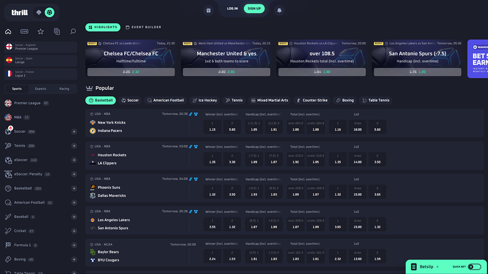Screen dimensions: 488x274
Task: Select Soccer in sports list
Action: pyautogui.click(x=19, y=132)
